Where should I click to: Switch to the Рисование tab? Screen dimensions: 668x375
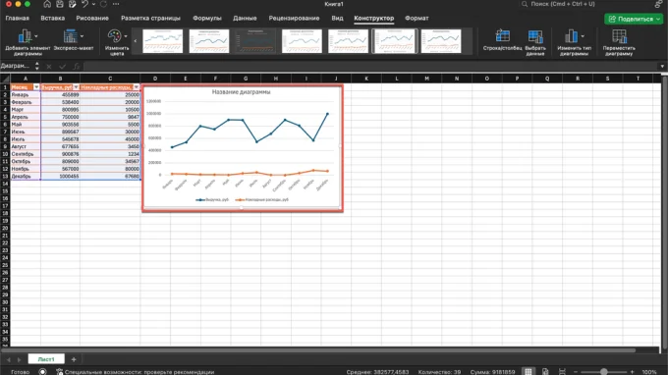(x=92, y=19)
